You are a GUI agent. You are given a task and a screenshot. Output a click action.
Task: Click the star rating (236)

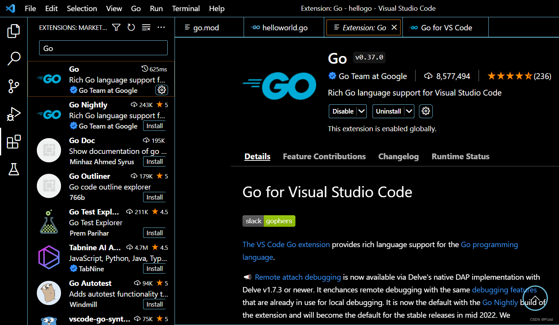pyautogui.click(x=519, y=76)
